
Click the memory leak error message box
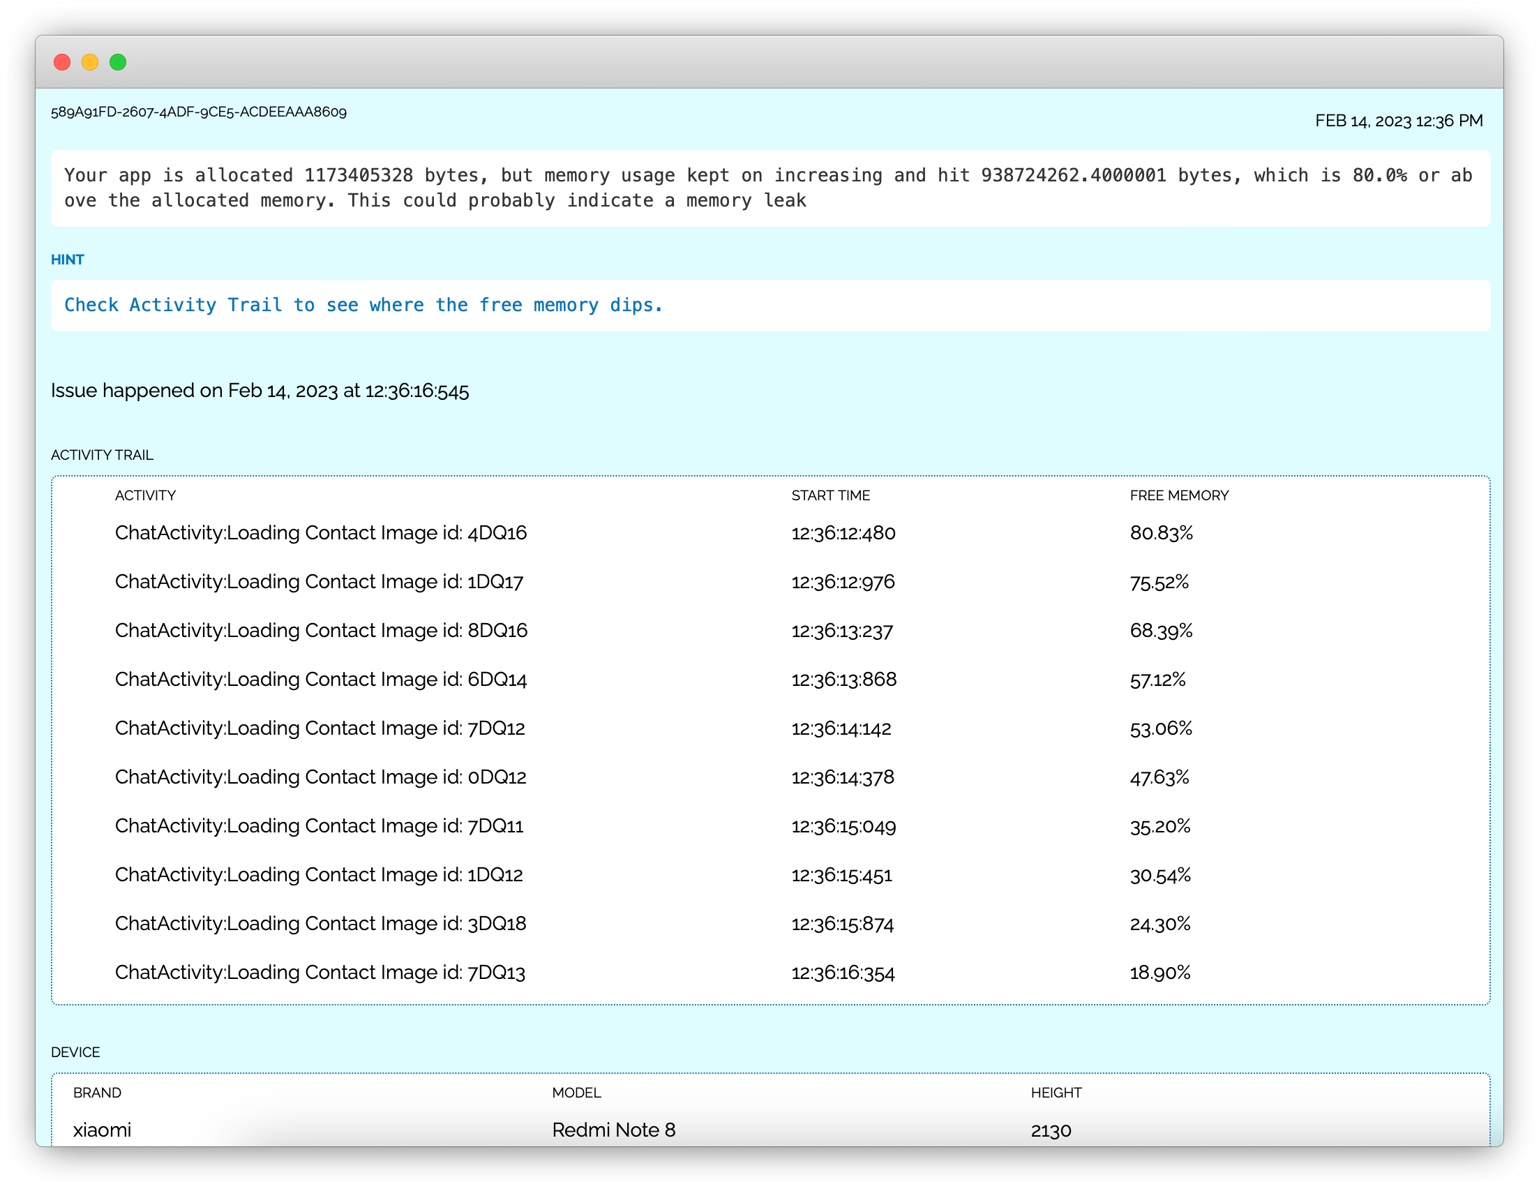[x=769, y=188]
